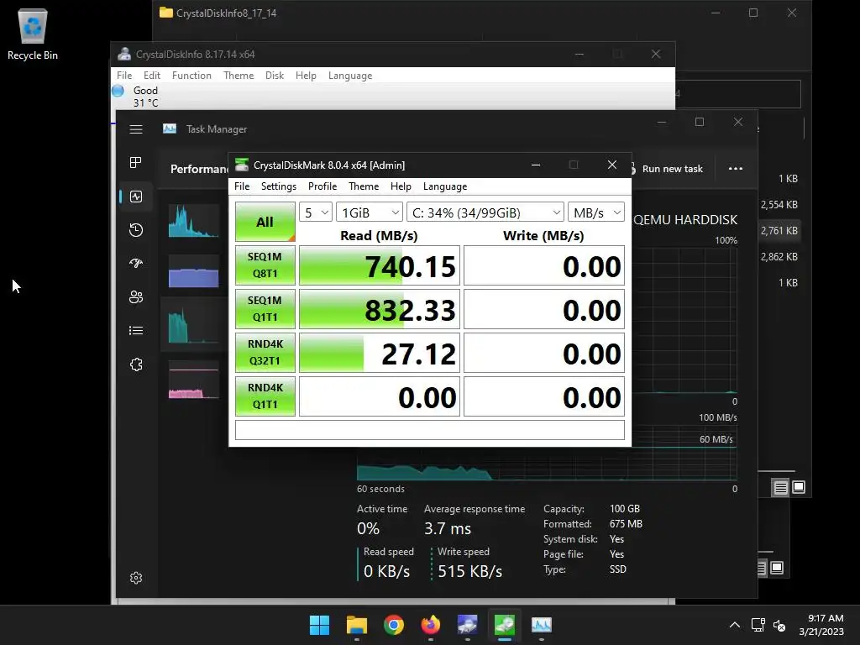Screen dimensions: 860x645
Task: Open the test count dropdown showing 5
Action: point(316,212)
